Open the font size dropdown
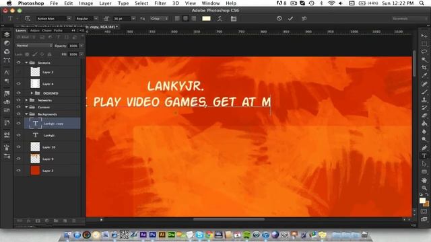431x242 pixels. click(x=133, y=18)
